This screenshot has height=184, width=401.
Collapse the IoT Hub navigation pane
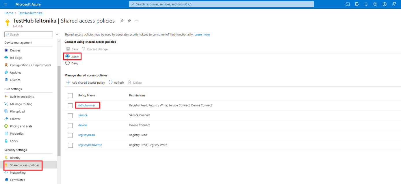pos(57,34)
